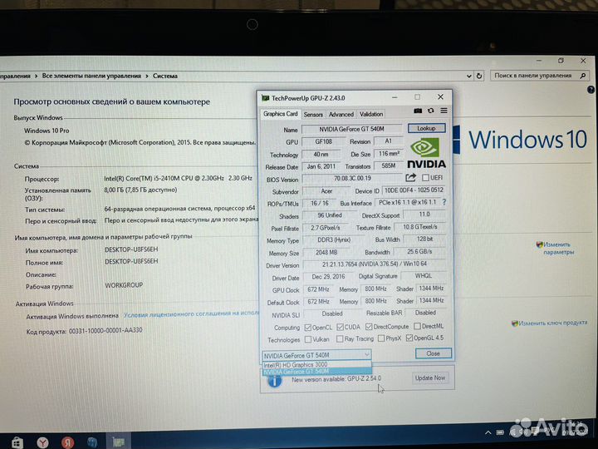Image resolution: width=598 pixels, height=449 pixels.
Task: Toggle the OpenCL checkbox
Action: 308,328
